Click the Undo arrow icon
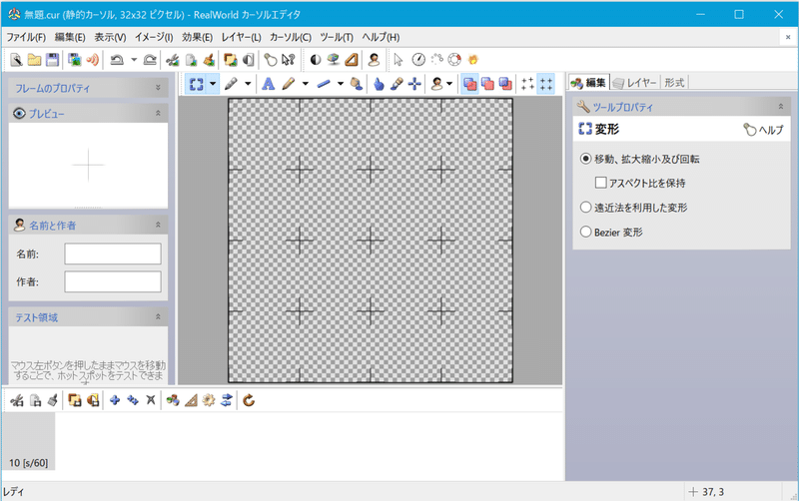 117,60
